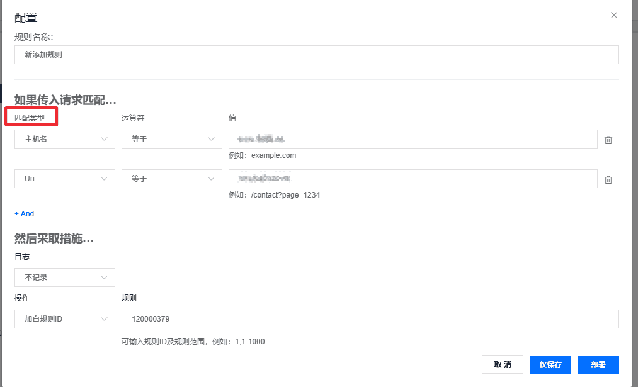Open the Uri match type dropdown
638x387 pixels.
point(65,179)
